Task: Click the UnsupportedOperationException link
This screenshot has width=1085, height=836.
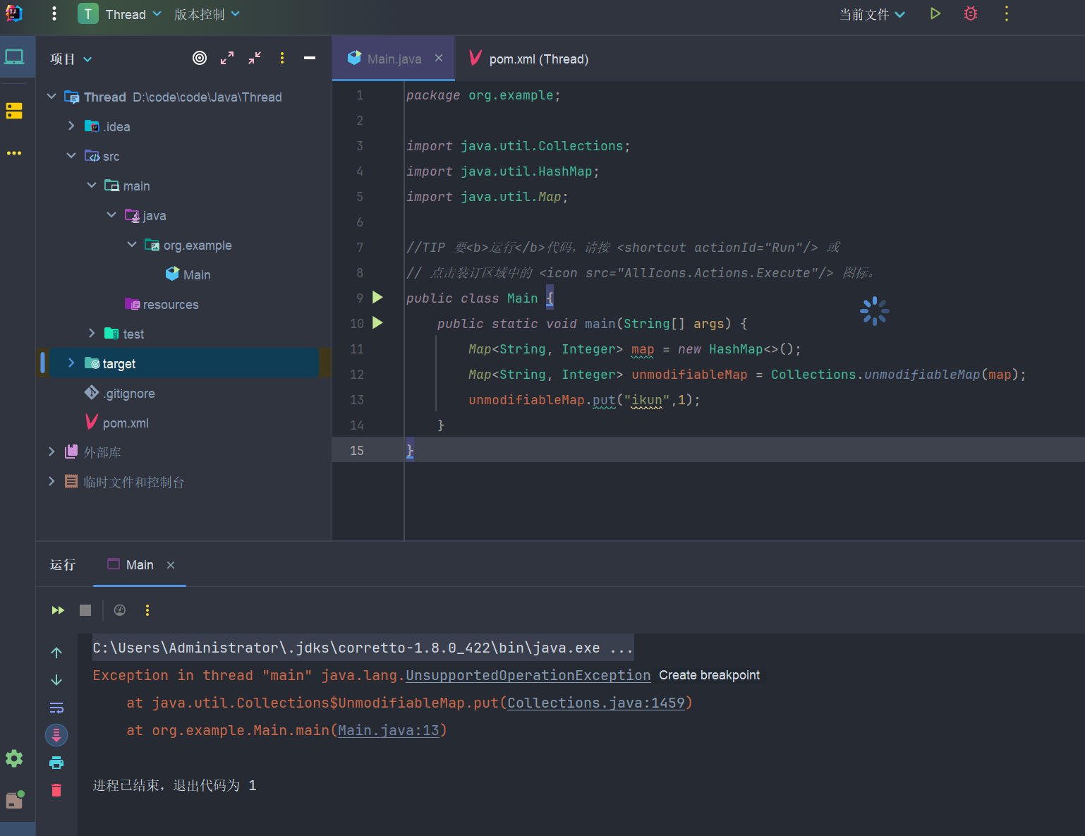Action: coord(528,675)
